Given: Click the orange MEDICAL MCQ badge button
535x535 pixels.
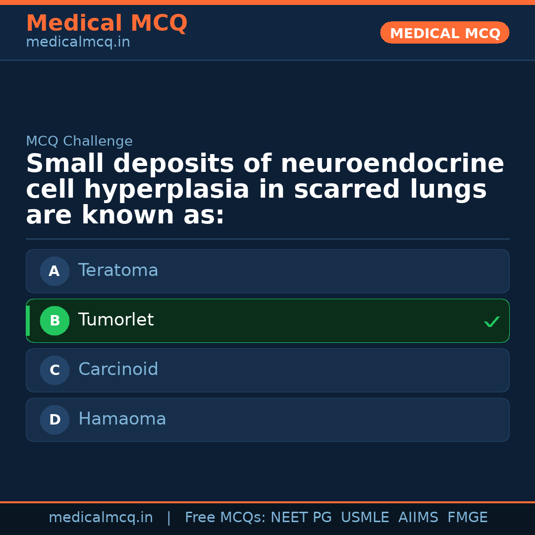Looking at the screenshot, I should tap(444, 33).
